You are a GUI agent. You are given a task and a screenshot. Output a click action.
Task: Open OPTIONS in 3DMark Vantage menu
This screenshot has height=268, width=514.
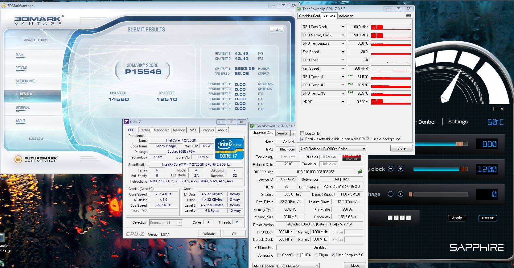pyautogui.click(x=21, y=68)
